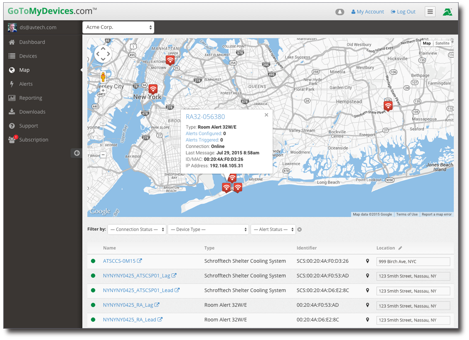
Task: Expand the Alert Status filter dropdown
Action: (273, 230)
